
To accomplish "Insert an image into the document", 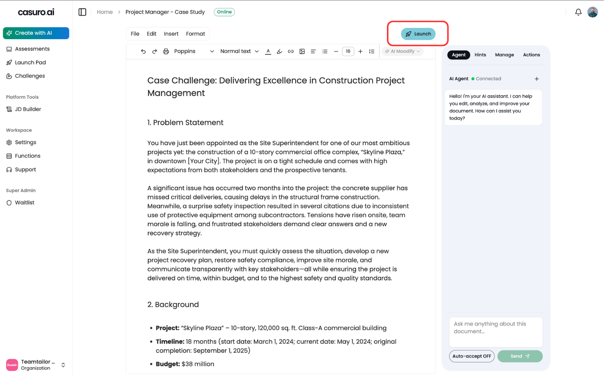I will pyautogui.click(x=302, y=51).
